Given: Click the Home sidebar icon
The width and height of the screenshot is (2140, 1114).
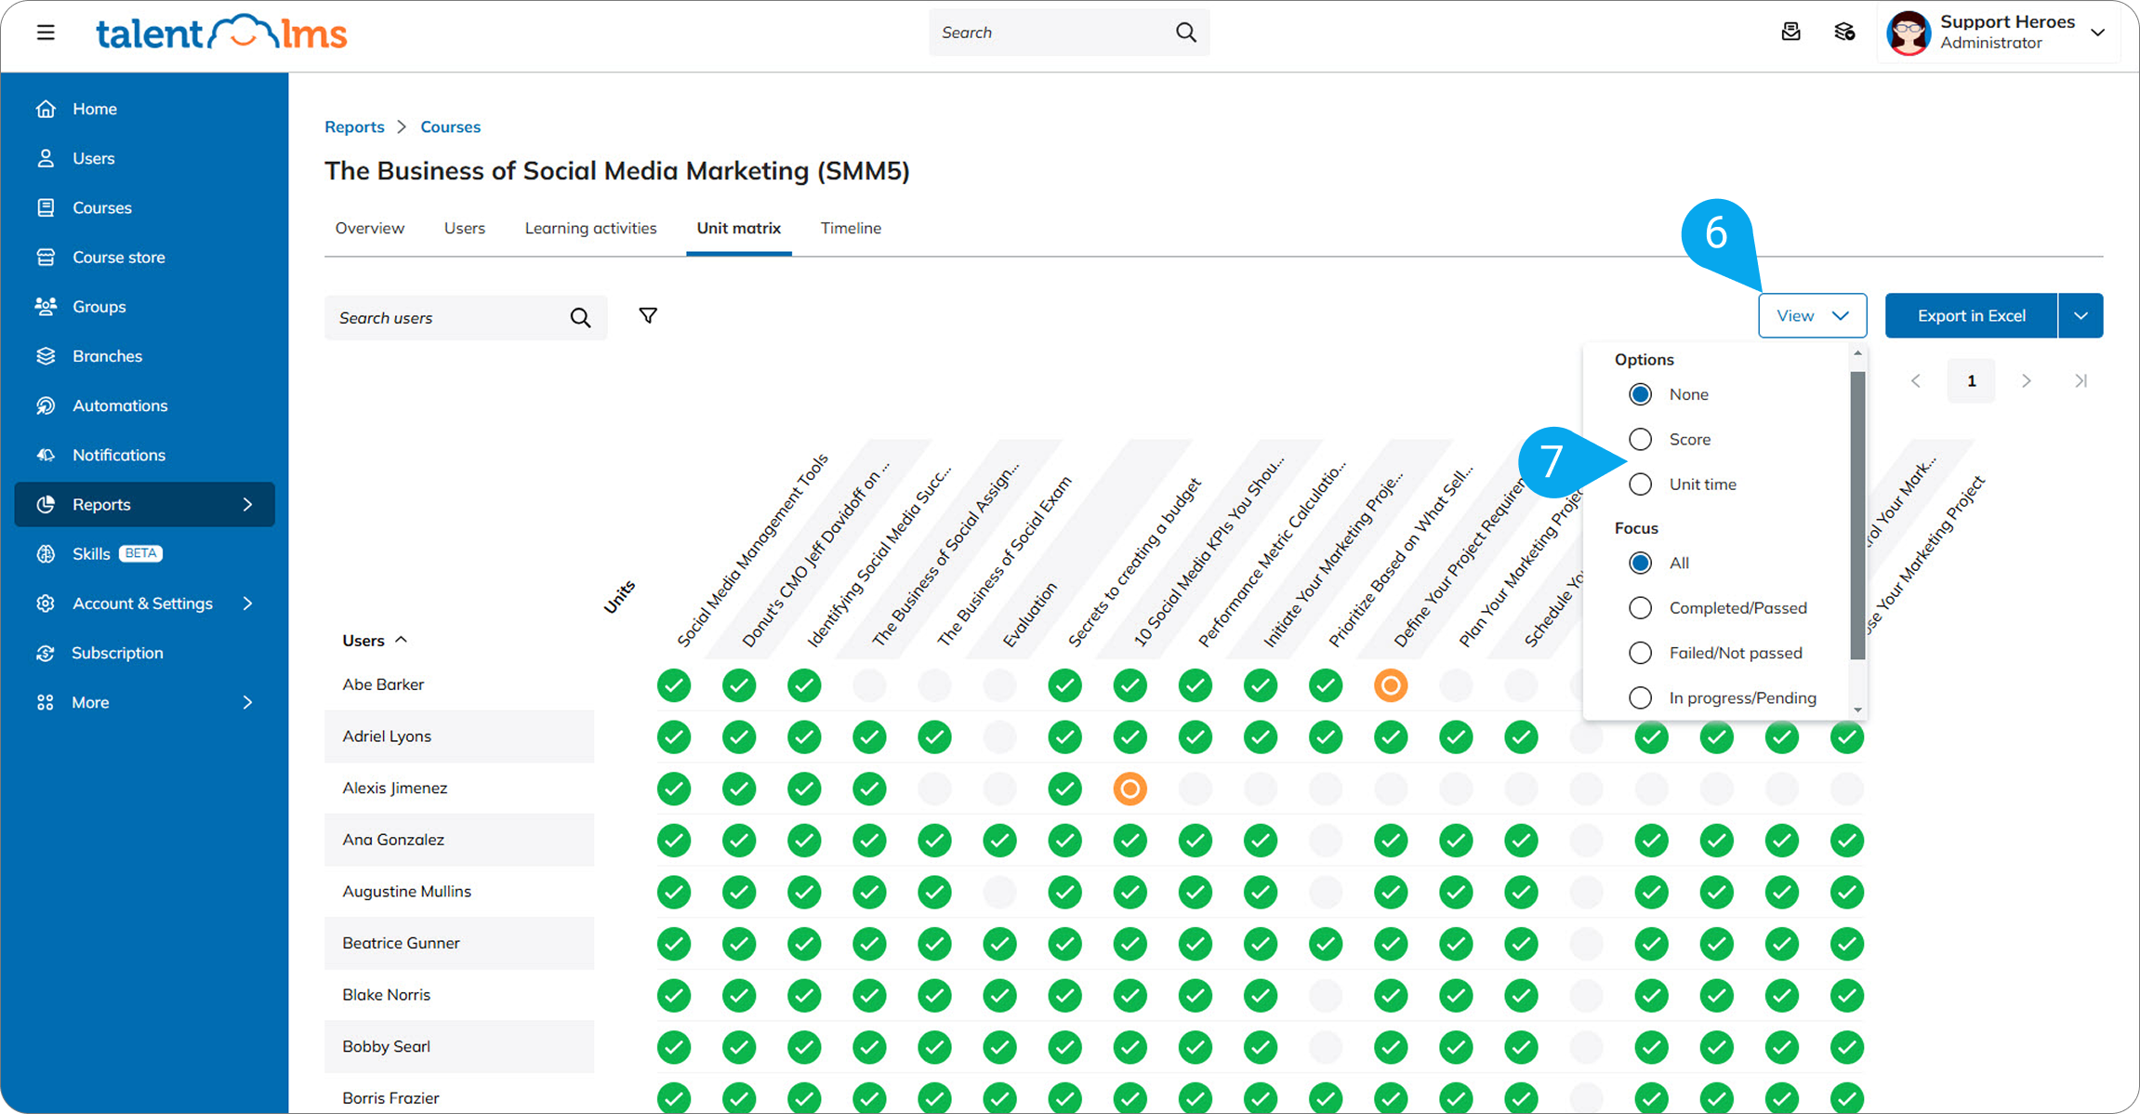Looking at the screenshot, I should (x=46, y=109).
